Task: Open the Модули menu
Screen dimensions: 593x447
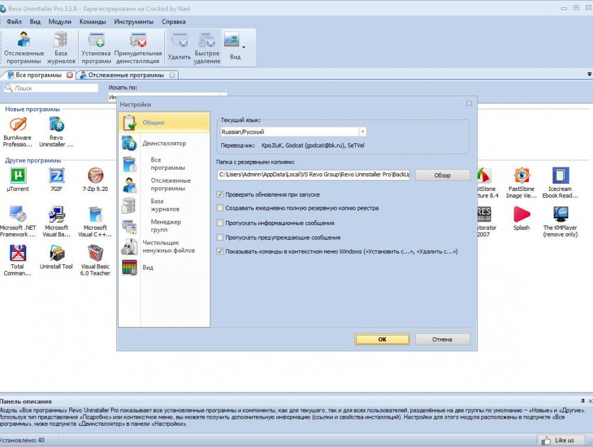Action: [x=60, y=22]
